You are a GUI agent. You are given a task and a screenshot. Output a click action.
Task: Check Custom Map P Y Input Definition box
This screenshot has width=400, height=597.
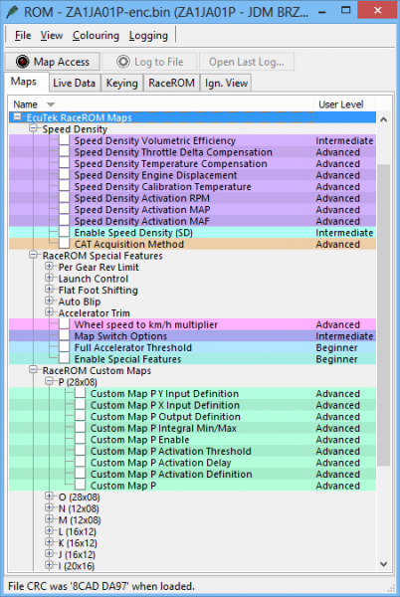(x=81, y=393)
